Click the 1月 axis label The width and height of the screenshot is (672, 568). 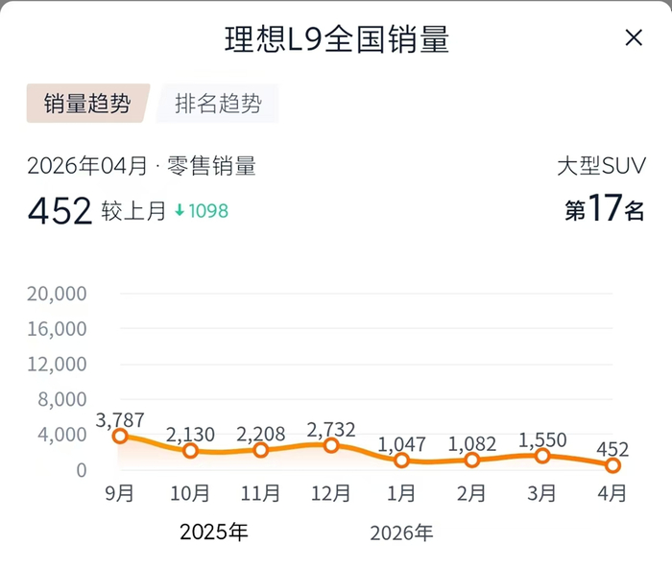tap(401, 493)
